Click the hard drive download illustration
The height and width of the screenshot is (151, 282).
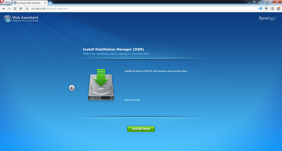pyautogui.click(x=101, y=85)
